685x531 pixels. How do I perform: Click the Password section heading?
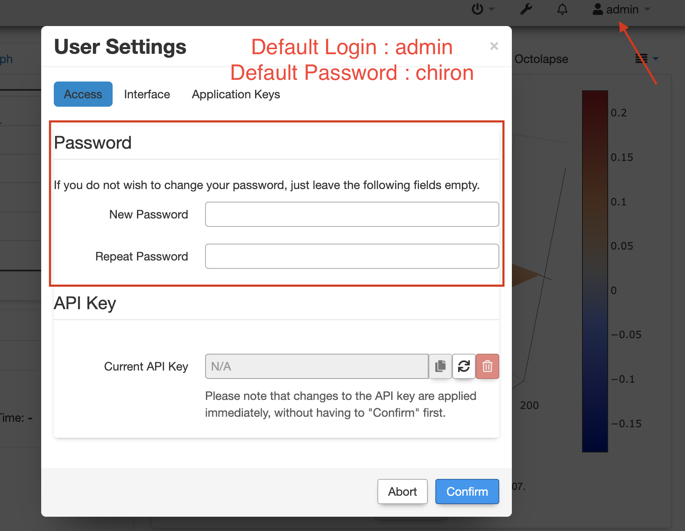click(x=93, y=143)
